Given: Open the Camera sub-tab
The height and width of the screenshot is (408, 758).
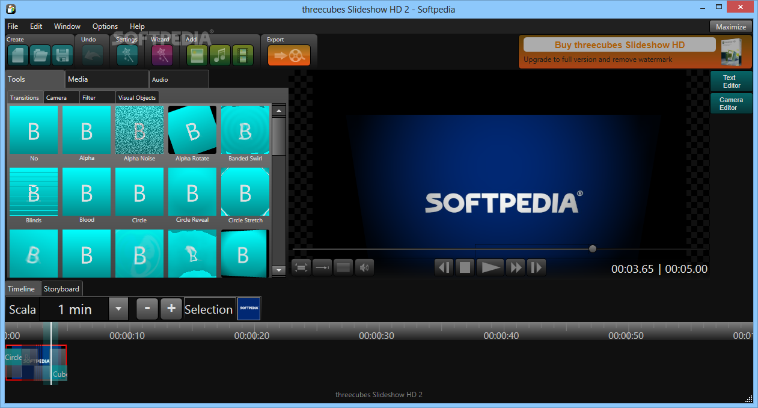Looking at the screenshot, I should (x=62, y=97).
